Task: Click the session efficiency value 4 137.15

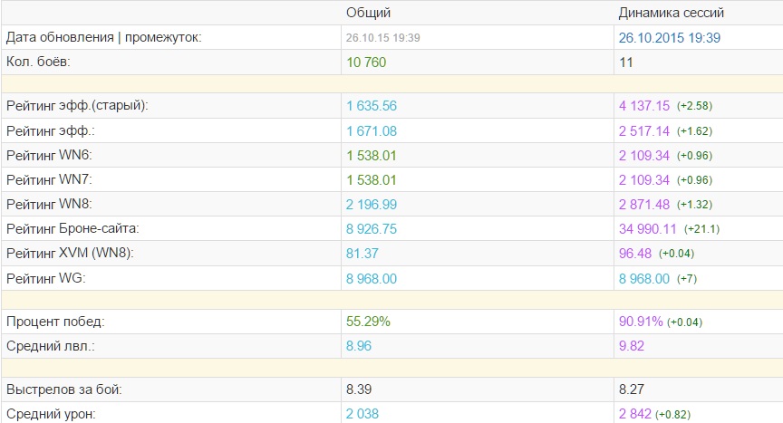Action: [643, 106]
